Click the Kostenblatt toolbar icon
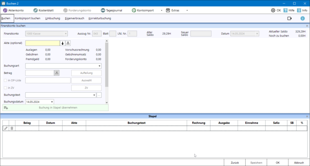The image size is (310, 166). pyautogui.click(x=36, y=10)
